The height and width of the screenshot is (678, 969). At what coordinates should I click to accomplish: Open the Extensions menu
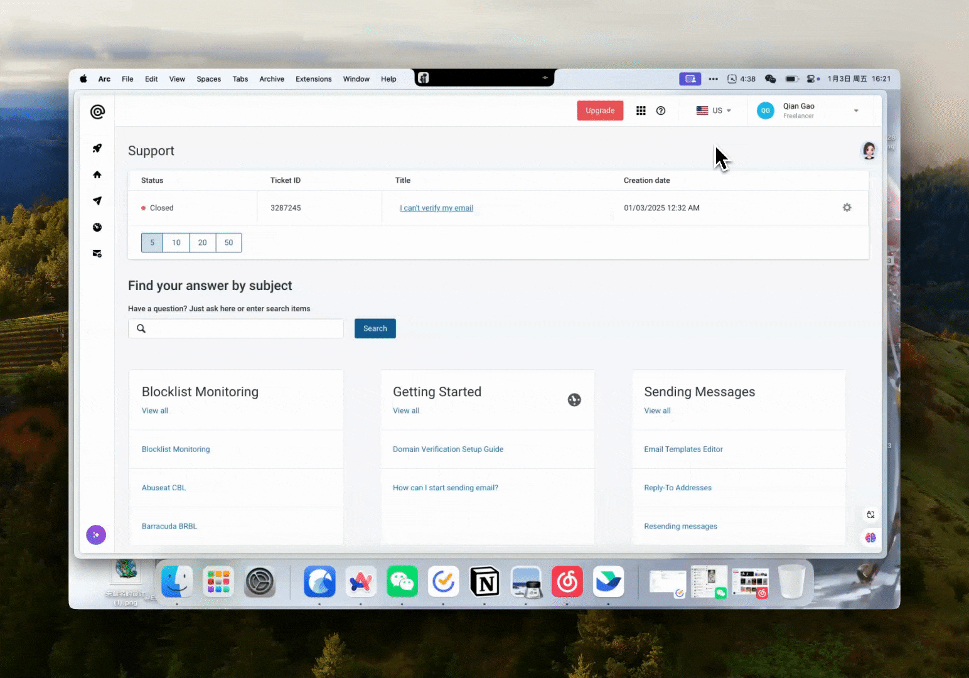point(314,79)
